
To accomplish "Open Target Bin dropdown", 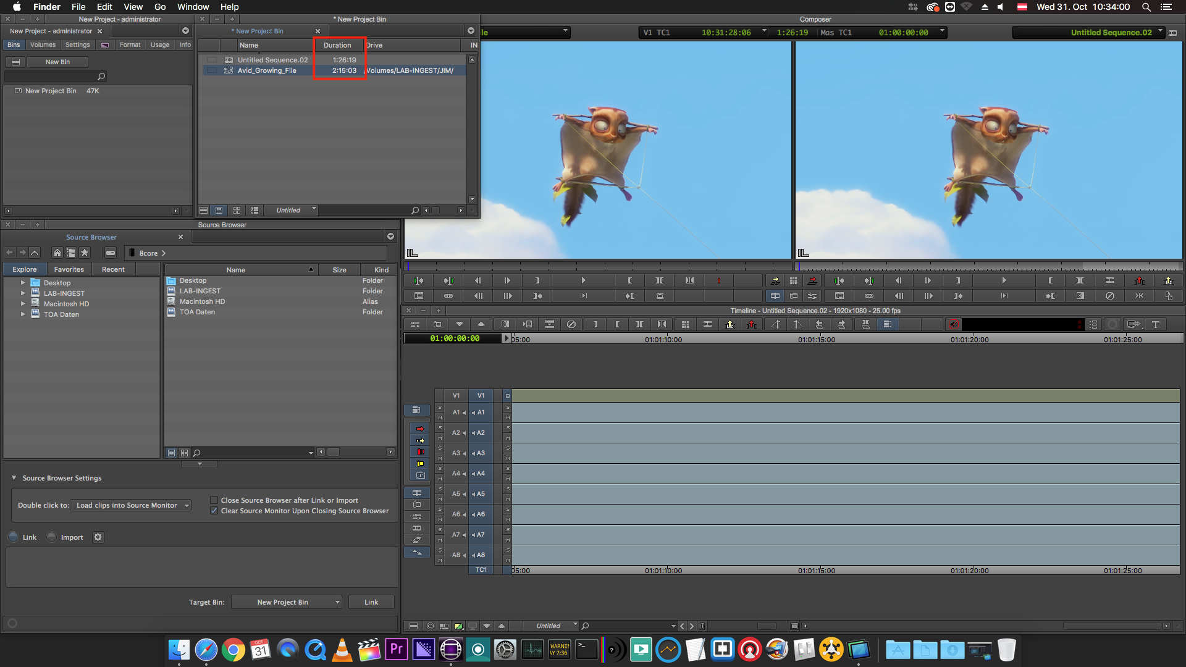I will (287, 602).
